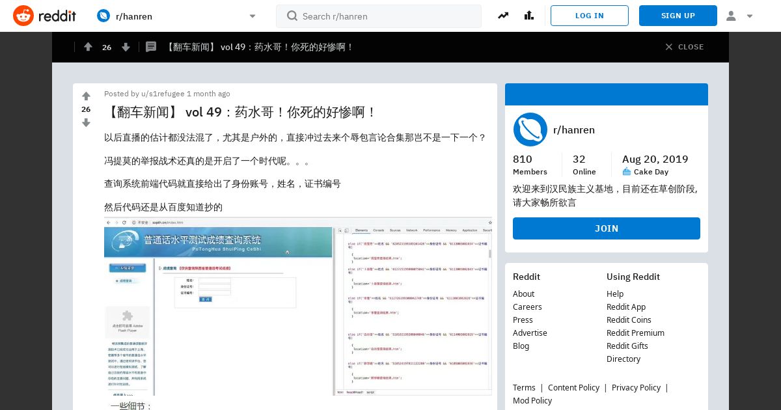
Task: Open the embedded screenshot image in post
Action: click(298, 307)
